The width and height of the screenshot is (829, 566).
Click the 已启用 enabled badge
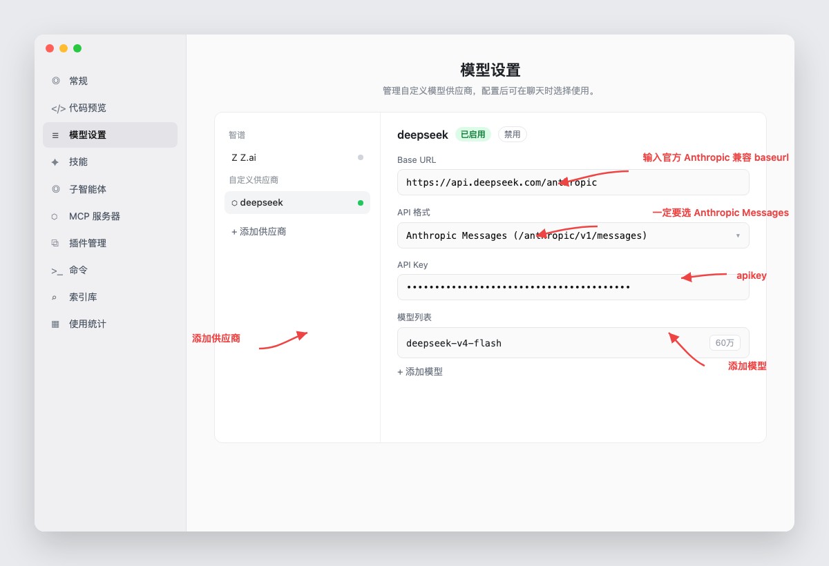[473, 135]
